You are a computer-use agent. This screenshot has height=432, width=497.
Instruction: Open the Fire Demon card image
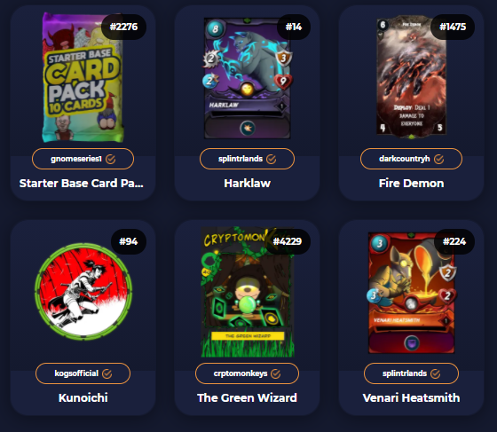[x=411, y=77]
